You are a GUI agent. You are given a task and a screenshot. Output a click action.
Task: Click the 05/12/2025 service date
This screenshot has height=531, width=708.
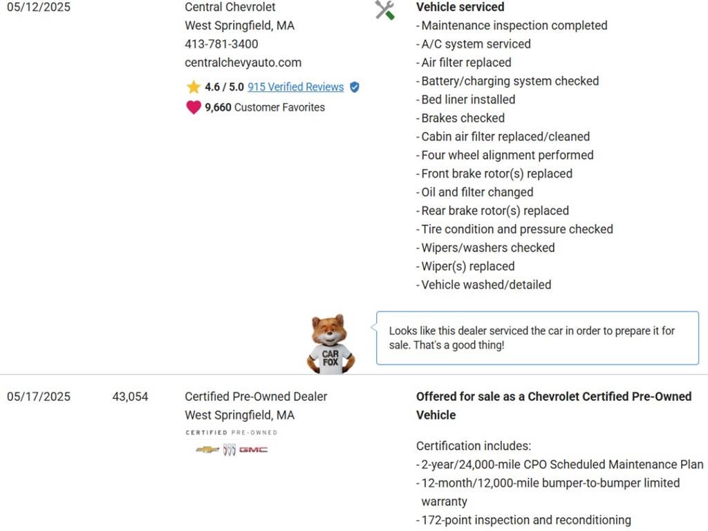39,7
